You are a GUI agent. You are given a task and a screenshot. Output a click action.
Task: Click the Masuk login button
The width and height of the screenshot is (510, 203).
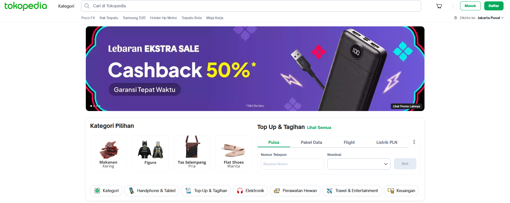[x=470, y=6]
